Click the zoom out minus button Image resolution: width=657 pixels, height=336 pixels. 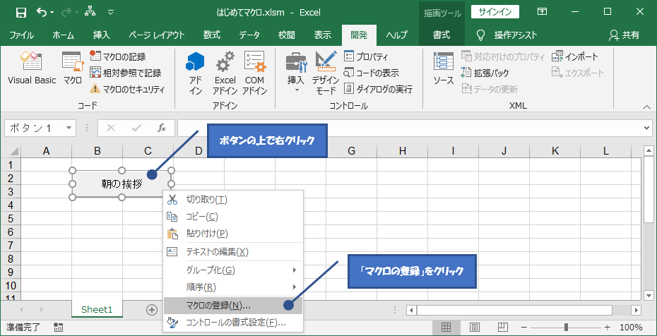pos(523,328)
